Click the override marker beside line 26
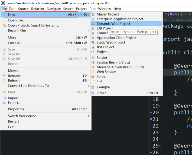The image size is (192, 155). tap(151, 152)
